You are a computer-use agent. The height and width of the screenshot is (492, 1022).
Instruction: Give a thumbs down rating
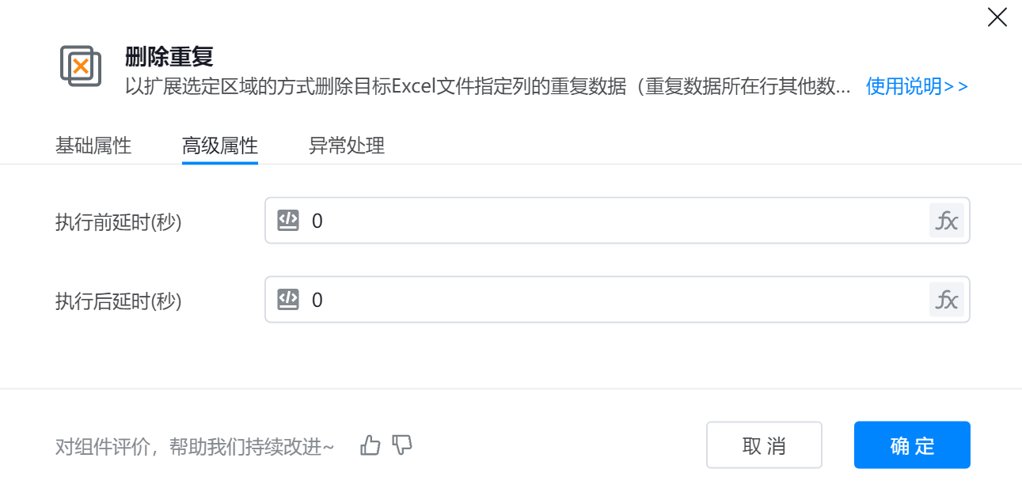click(402, 445)
